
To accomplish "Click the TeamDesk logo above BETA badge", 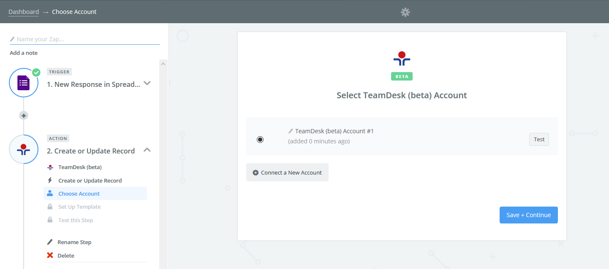I will pos(402,59).
